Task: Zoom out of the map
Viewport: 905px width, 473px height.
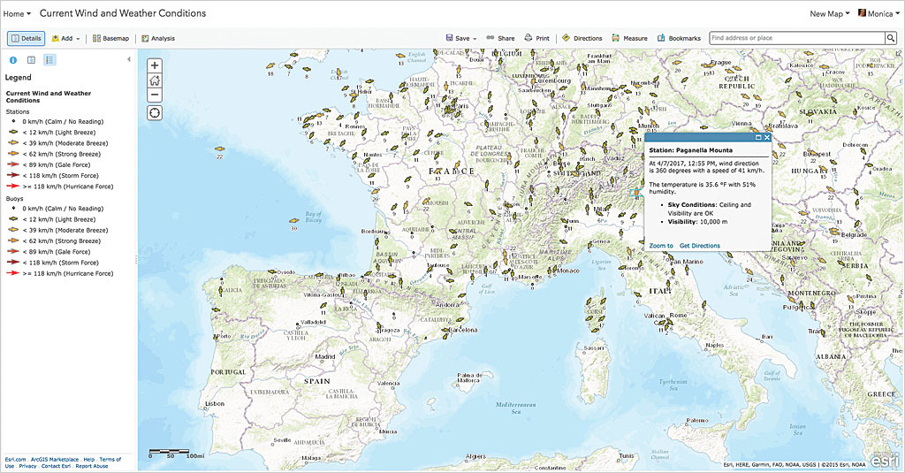Action: coord(155,94)
